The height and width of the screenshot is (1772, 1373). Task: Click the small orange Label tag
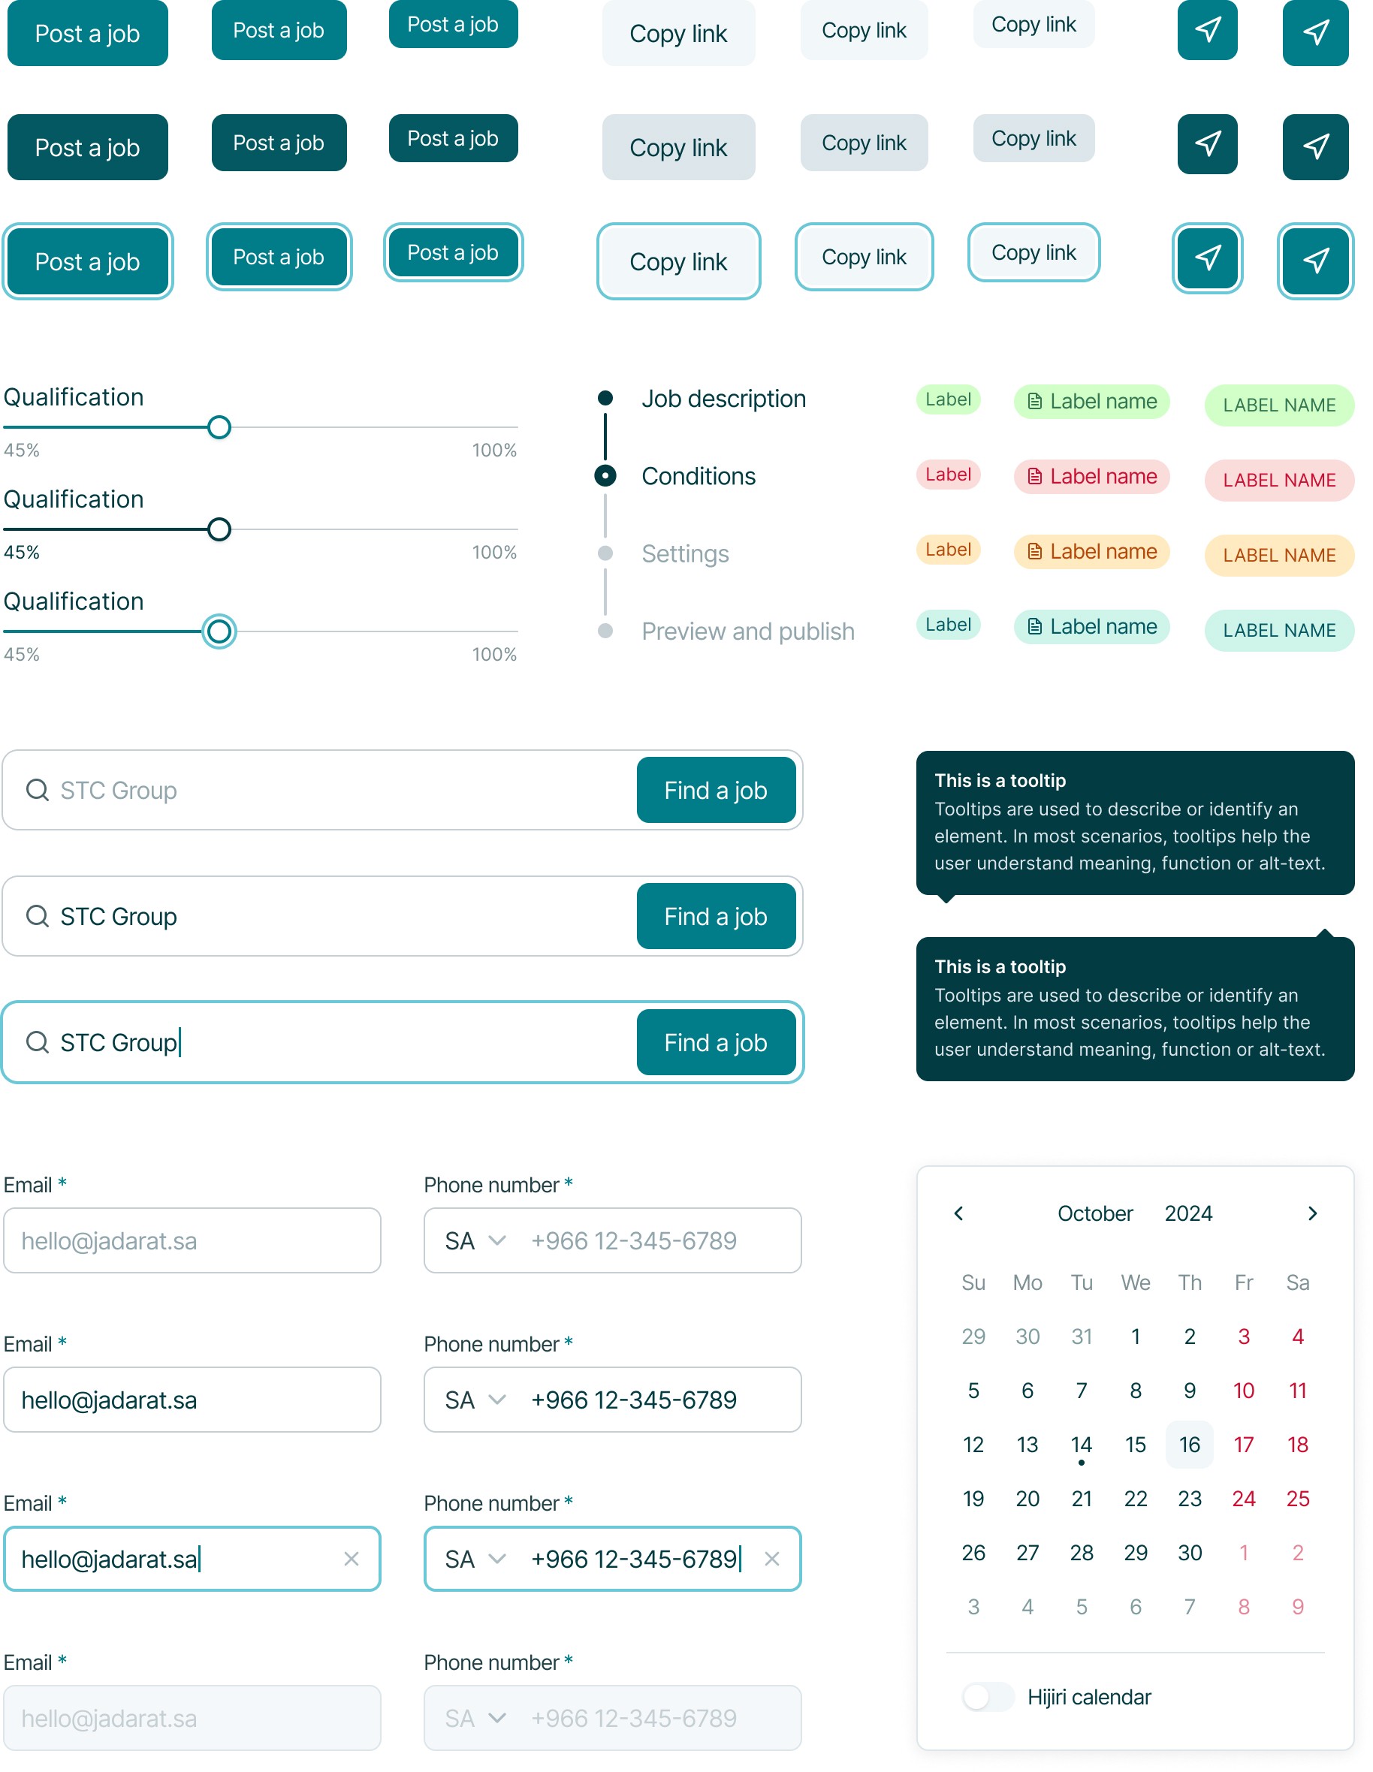tap(948, 550)
